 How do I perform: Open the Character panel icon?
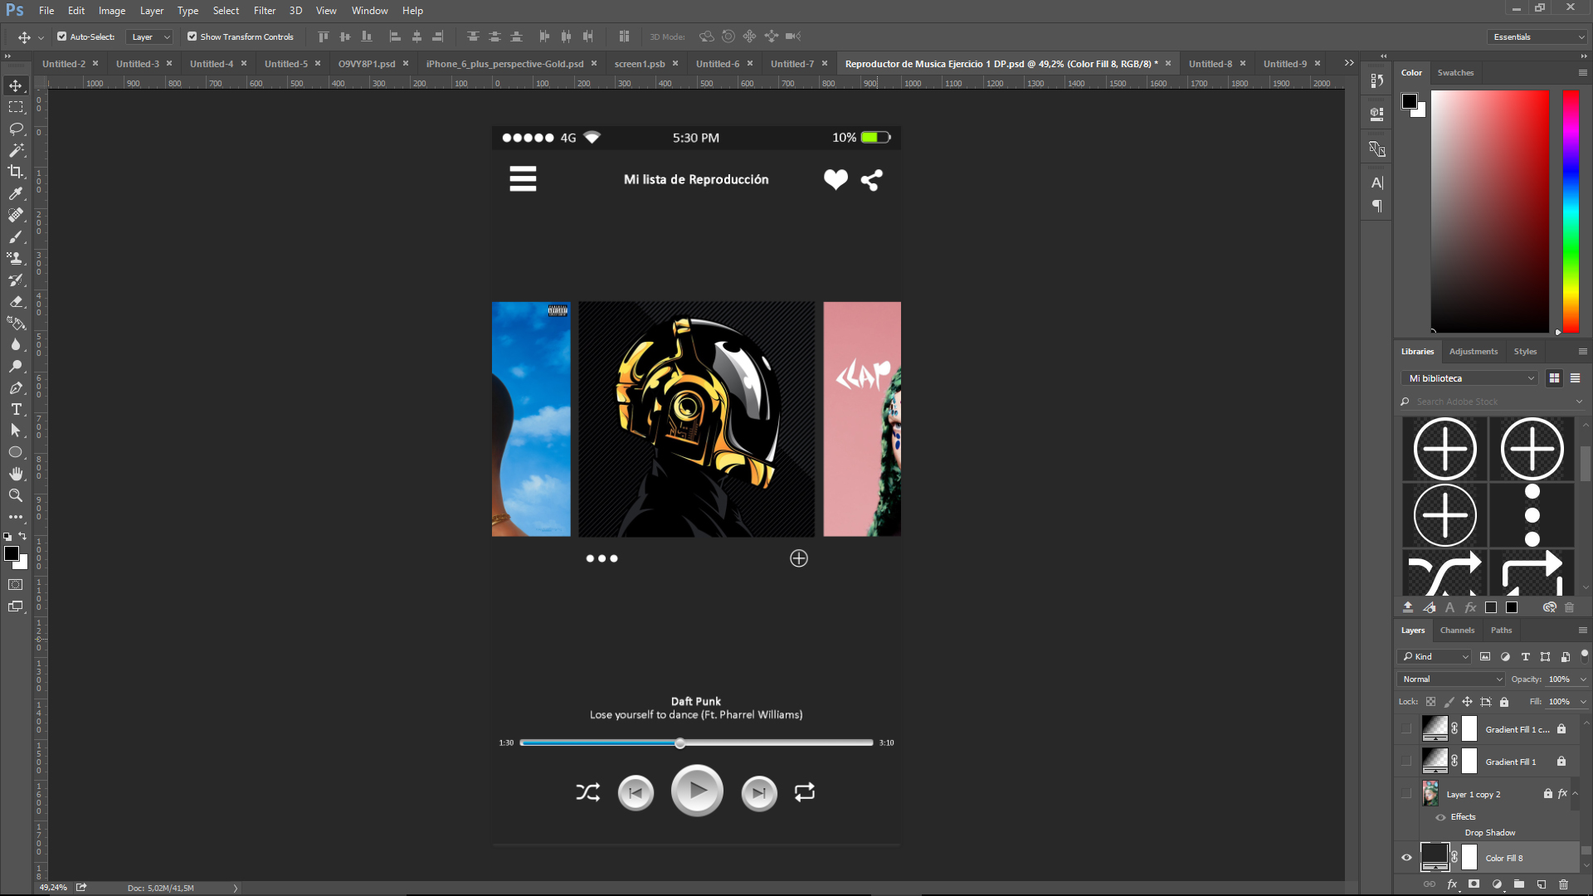coord(1377,183)
